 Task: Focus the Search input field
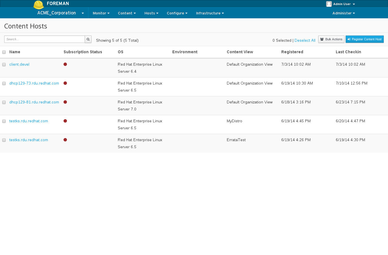point(45,39)
